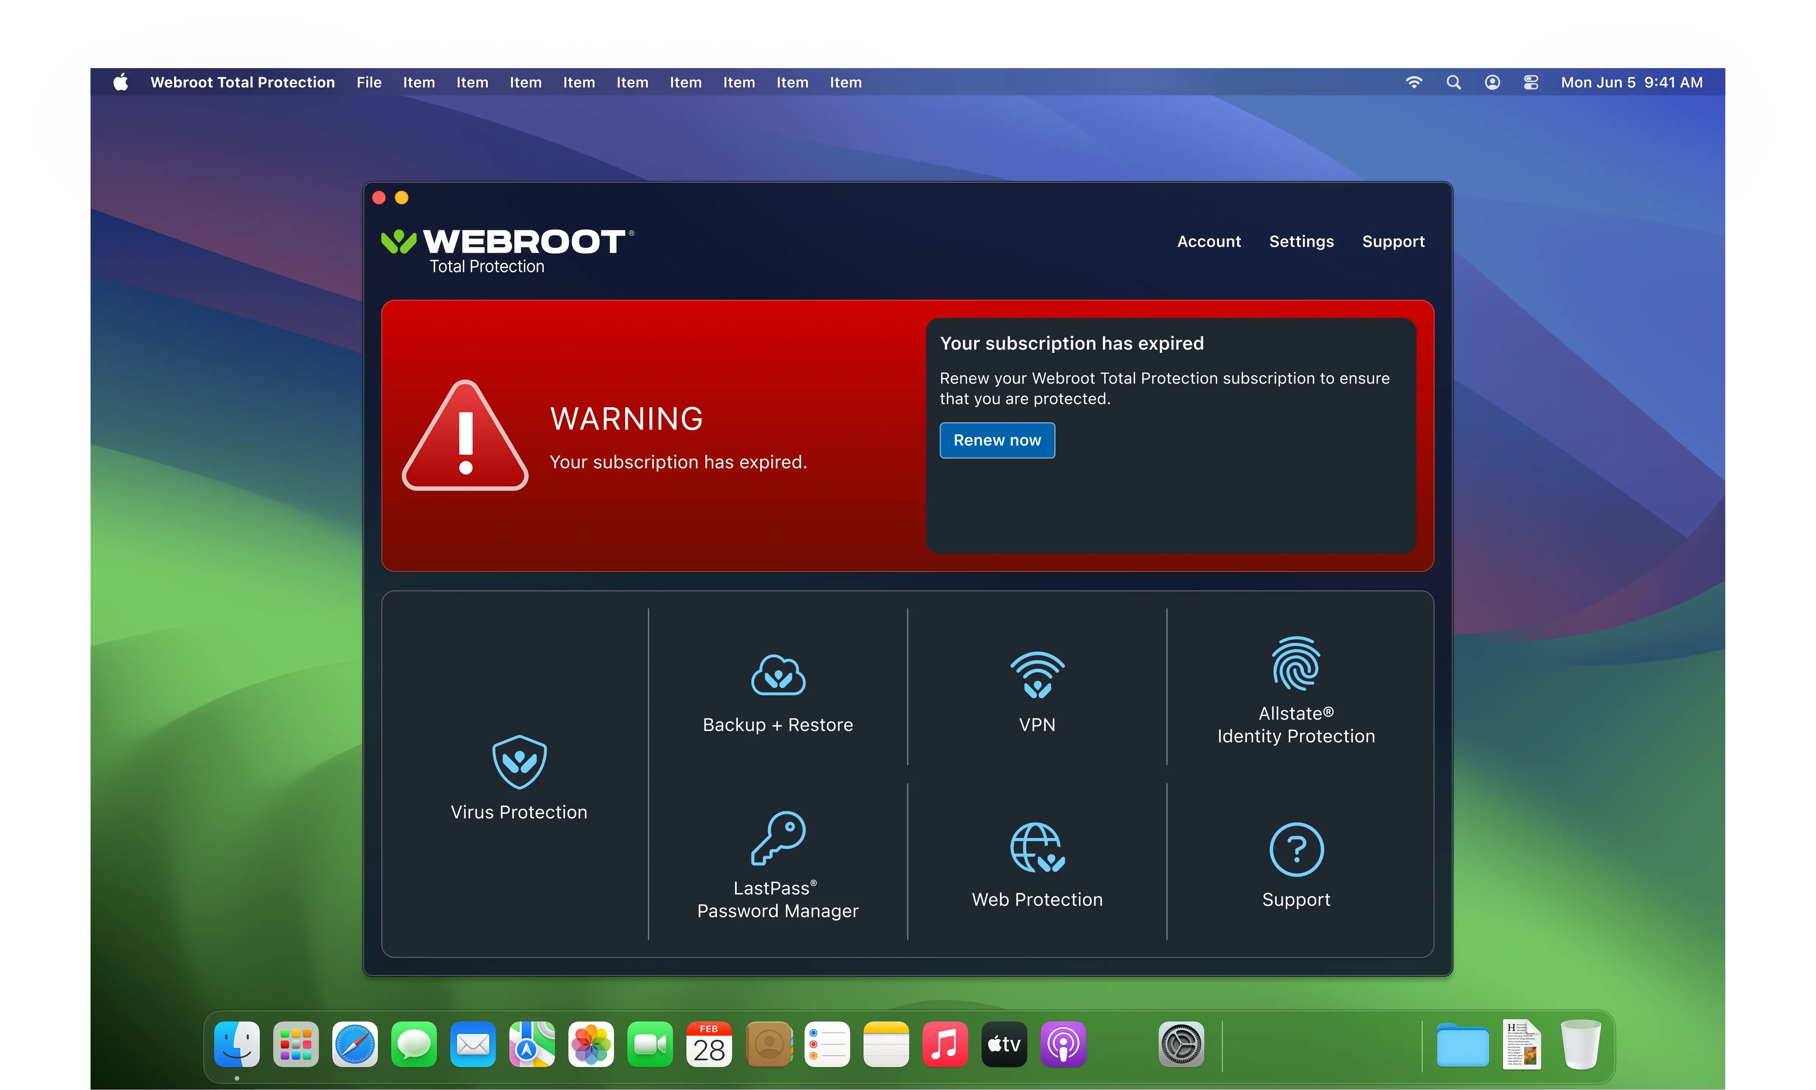Open the Support question mark icon
Viewport: 1816px width, 1090px height.
click(1296, 849)
